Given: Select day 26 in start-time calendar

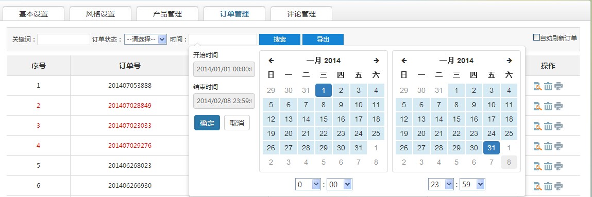Looking at the screenshot, I should tap(270, 148).
